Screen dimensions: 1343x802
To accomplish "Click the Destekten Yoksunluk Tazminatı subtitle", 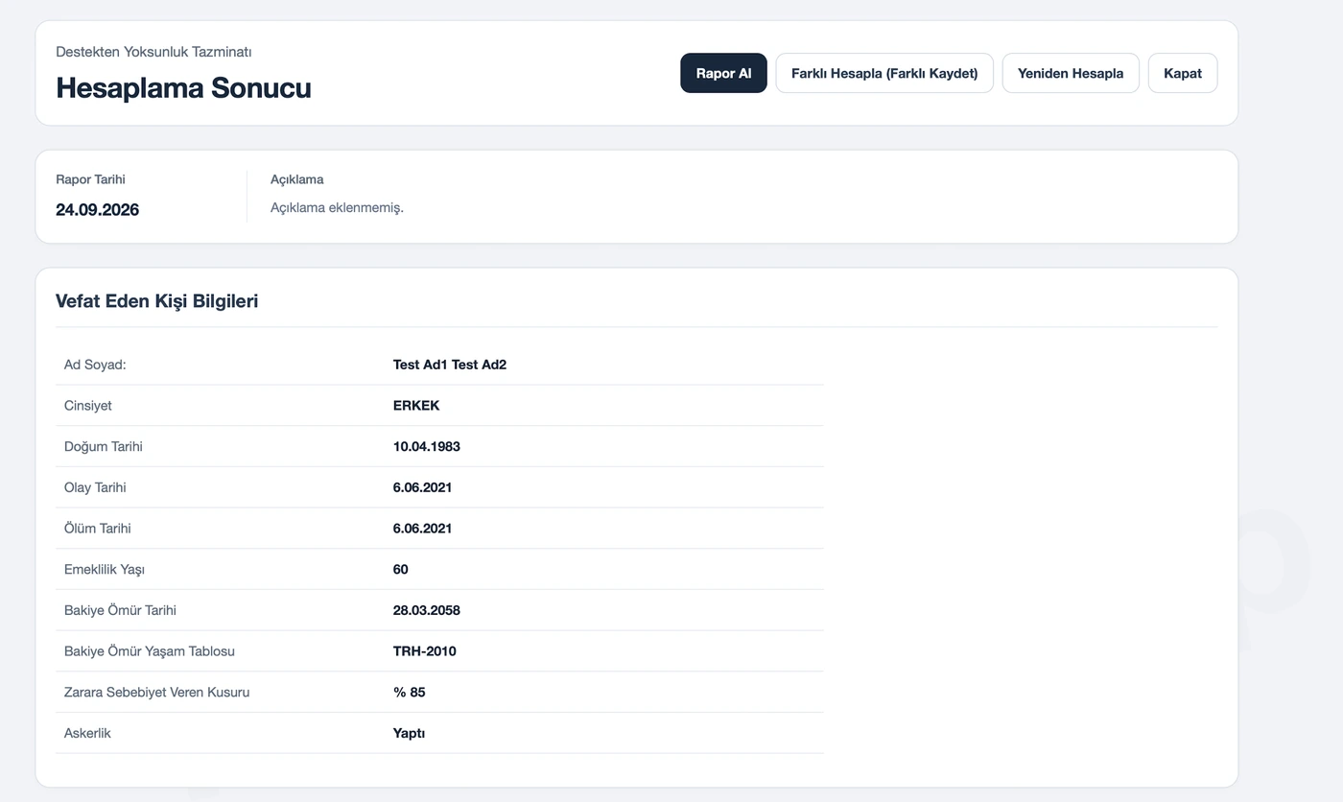I will tap(153, 52).
